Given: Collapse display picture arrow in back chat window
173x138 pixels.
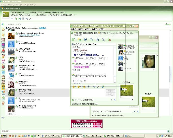Looking at the screenshot, I should point(157,56).
